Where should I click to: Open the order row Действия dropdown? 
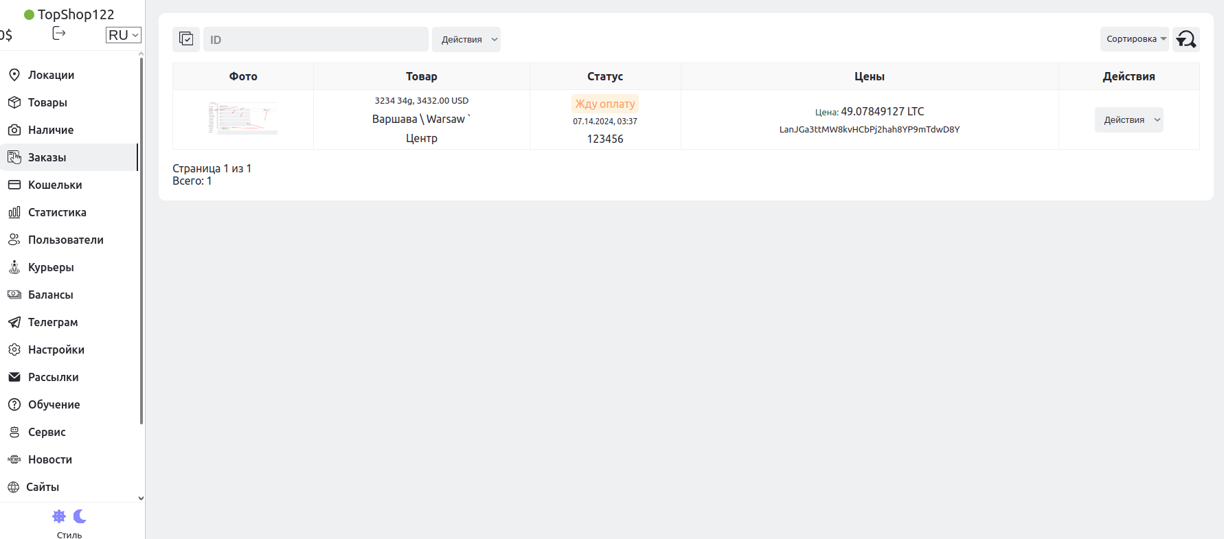[x=1129, y=119]
